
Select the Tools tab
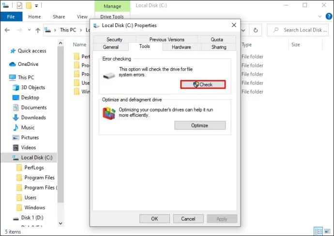[x=144, y=46]
